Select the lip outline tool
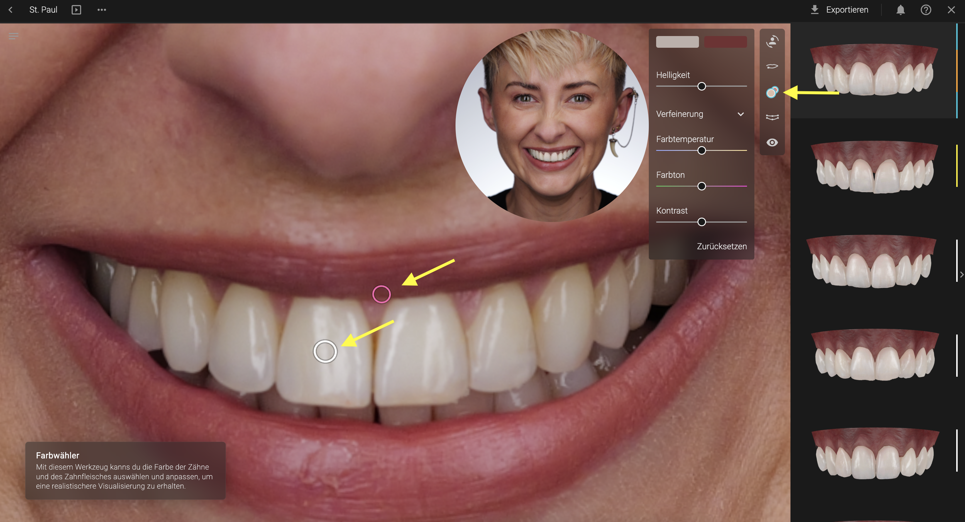Viewport: 965px width, 522px height. tap(772, 66)
